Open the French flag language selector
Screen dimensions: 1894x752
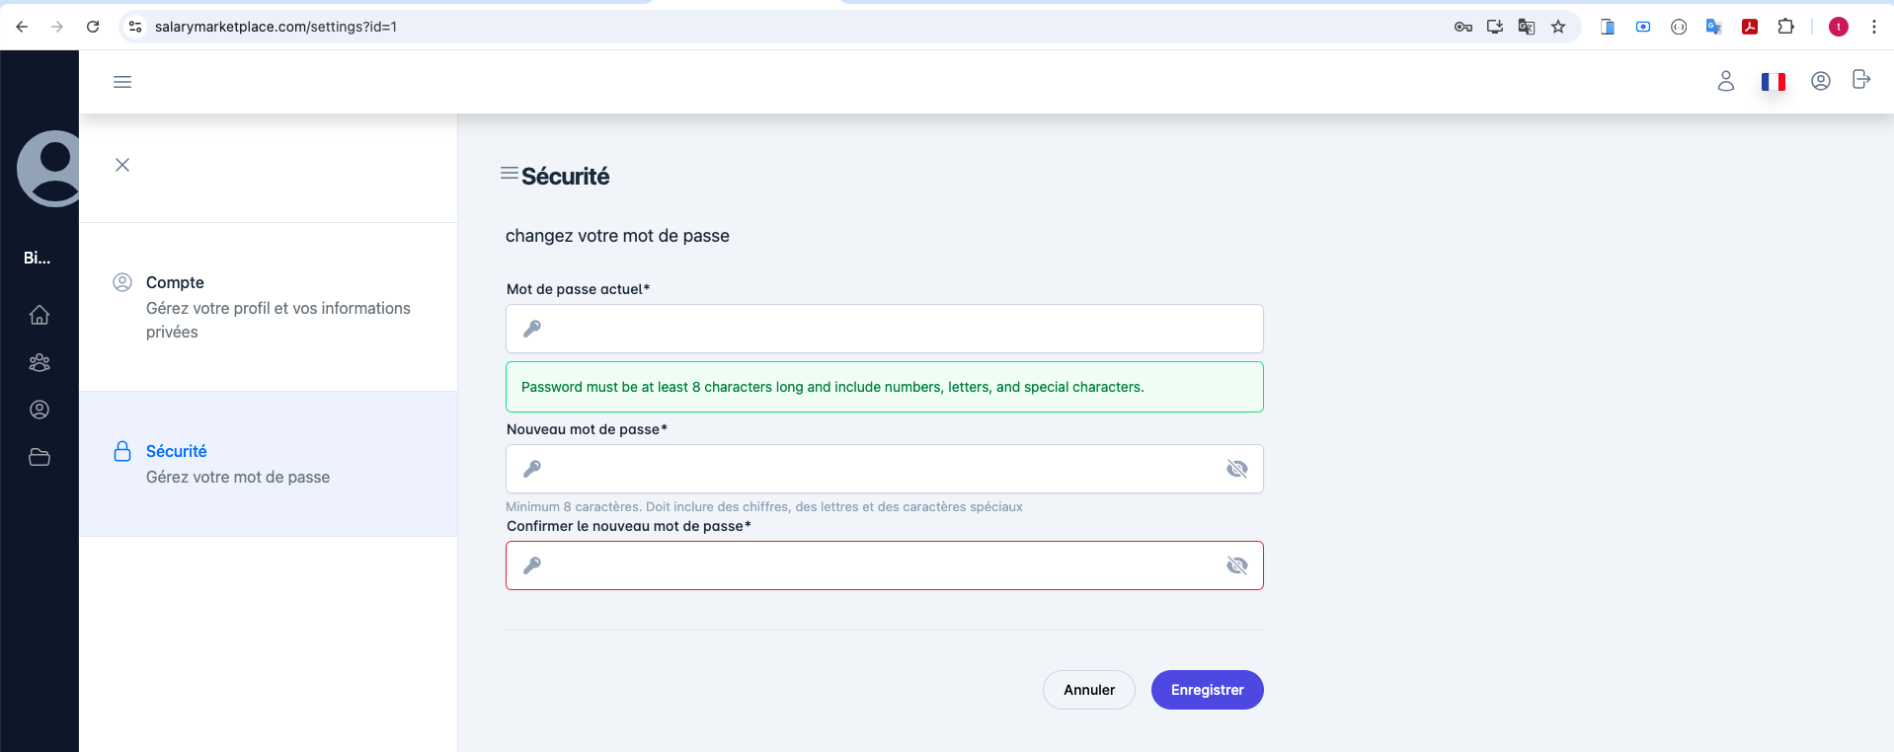coord(1773,82)
